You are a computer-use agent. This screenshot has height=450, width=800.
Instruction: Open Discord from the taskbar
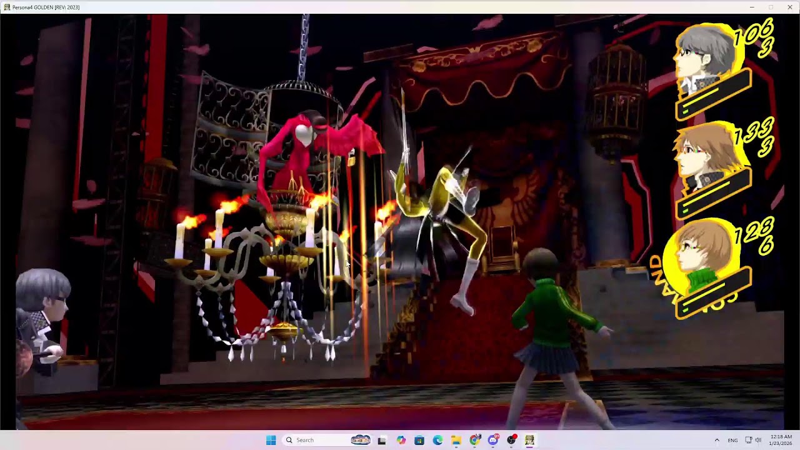click(x=493, y=440)
